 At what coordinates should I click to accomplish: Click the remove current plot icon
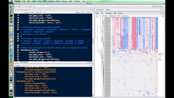tap(119, 16)
